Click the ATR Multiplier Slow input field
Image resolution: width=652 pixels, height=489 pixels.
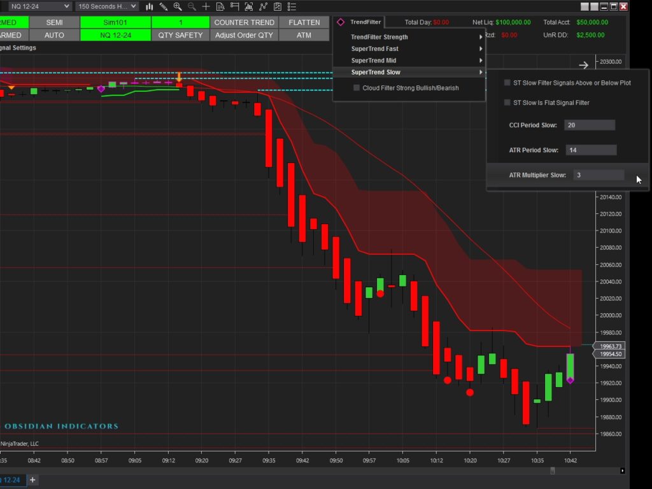[x=598, y=175]
